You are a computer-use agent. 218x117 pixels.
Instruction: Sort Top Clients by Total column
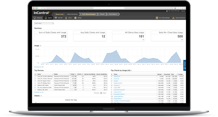[174, 74]
